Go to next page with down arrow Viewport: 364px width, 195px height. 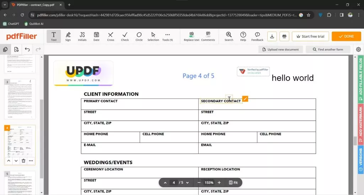pos(187,183)
